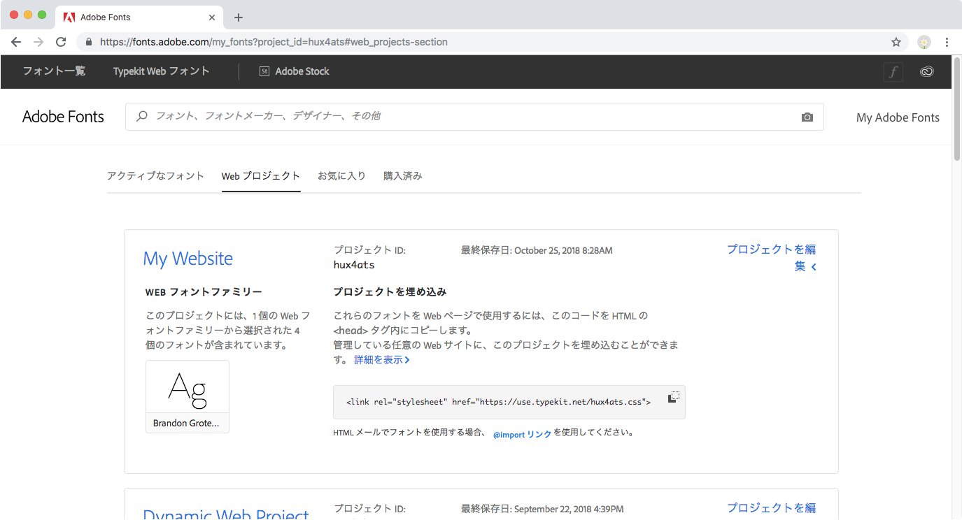Screen dimensions: 962x520
Task: Bookmark page with the star icon
Action: [896, 42]
